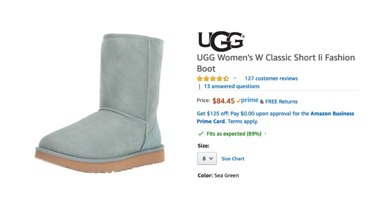Open the Size dropdown showing 8
The width and height of the screenshot is (385, 216).
tap(207, 158)
